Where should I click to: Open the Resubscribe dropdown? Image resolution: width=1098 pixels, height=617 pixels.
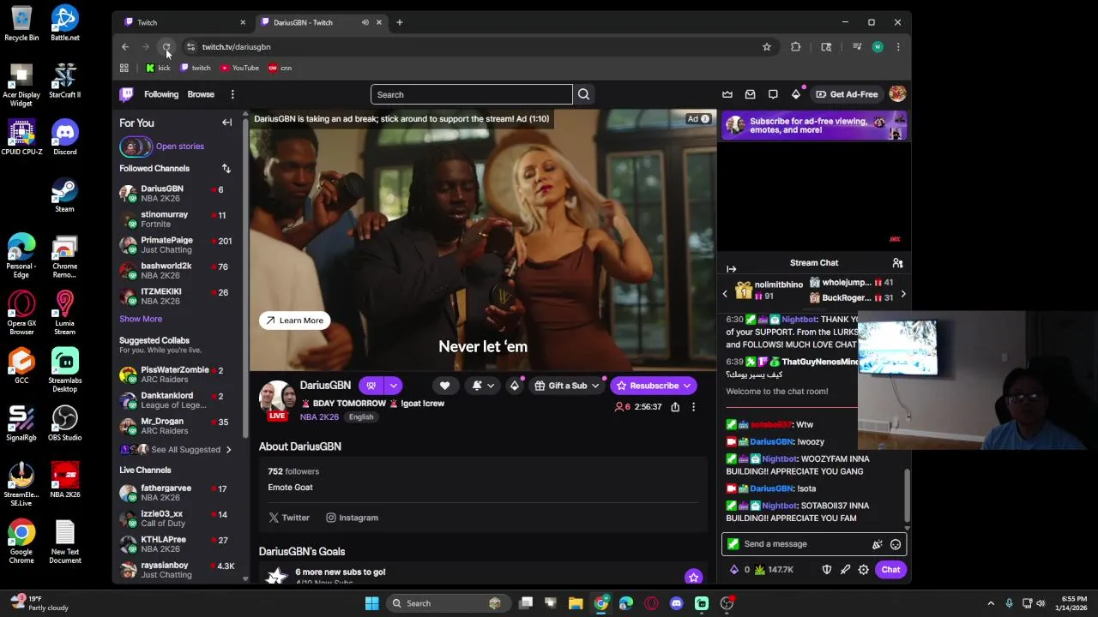coord(653,386)
